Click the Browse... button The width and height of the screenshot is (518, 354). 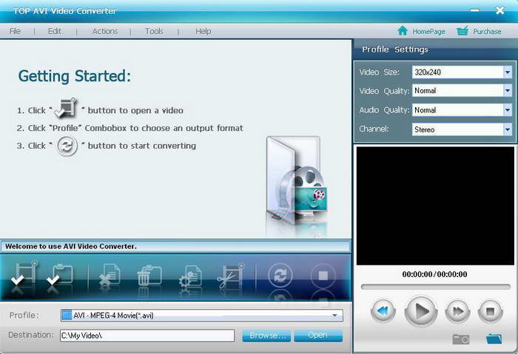click(x=266, y=336)
